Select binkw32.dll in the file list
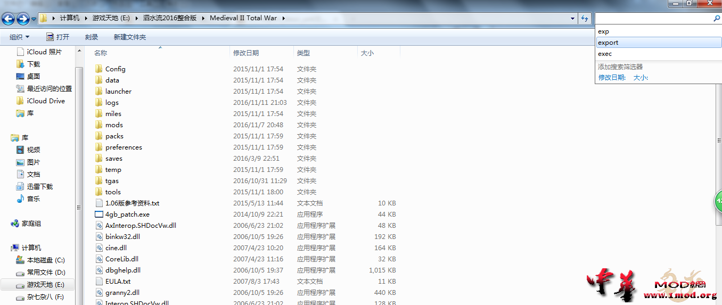Viewport: 722px width, 305px height. tap(122, 237)
